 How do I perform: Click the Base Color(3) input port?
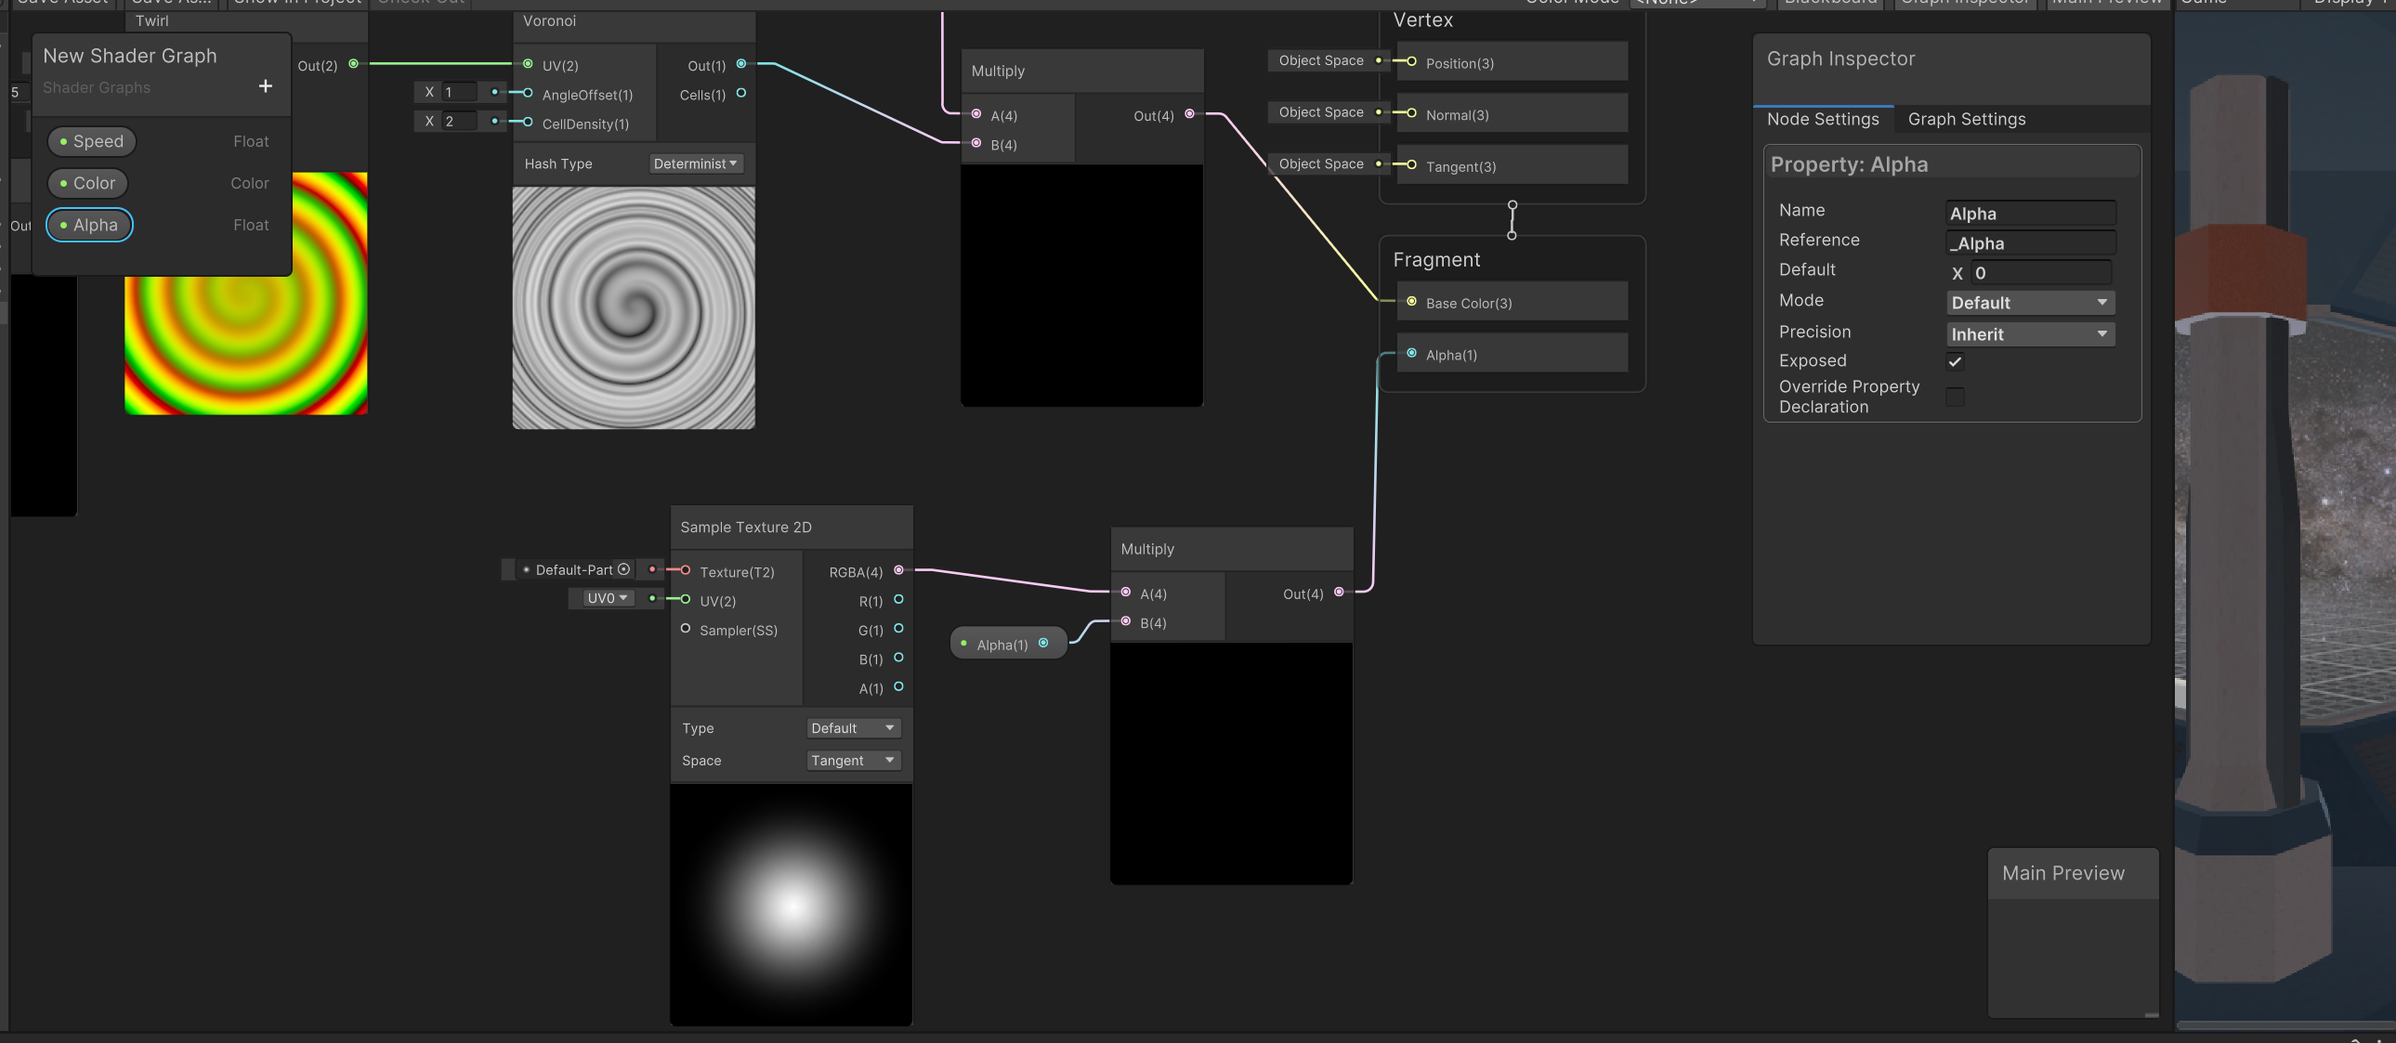(x=1411, y=301)
